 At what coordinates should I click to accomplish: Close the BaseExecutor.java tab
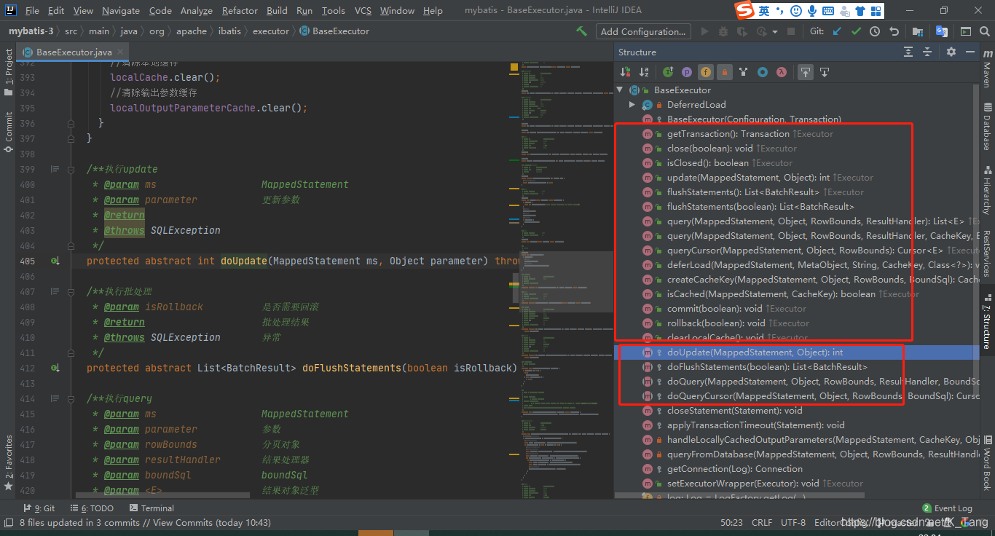click(122, 52)
